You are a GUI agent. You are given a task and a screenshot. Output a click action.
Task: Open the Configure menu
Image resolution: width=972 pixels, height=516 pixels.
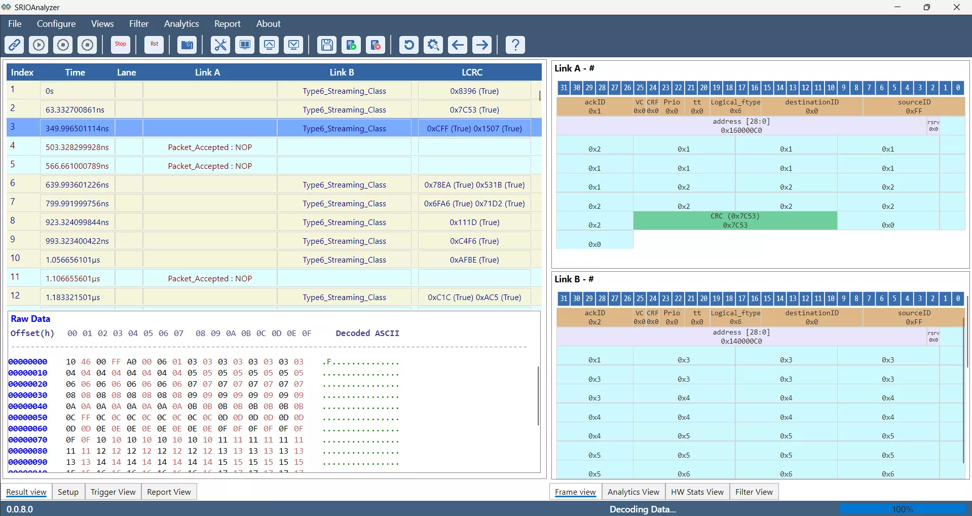coord(56,24)
